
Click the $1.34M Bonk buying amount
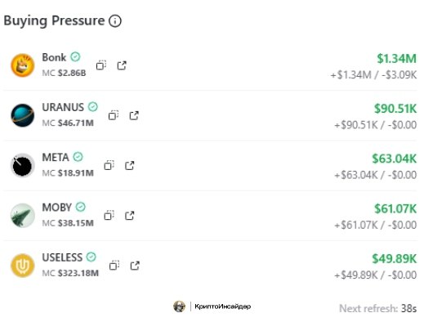pyautogui.click(x=396, y=59)
